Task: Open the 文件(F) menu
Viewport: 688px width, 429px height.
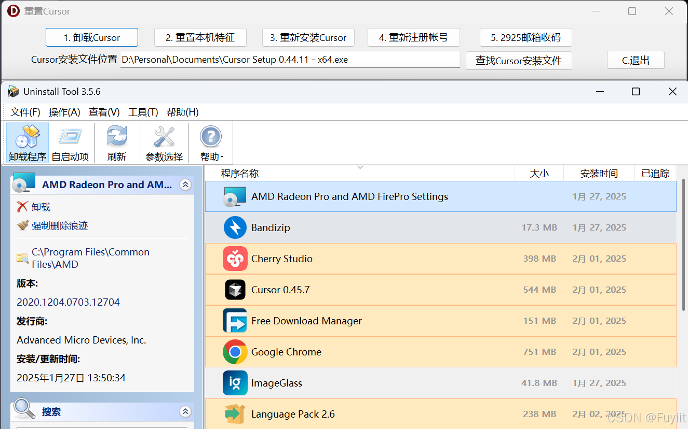Action: click(x=25, y=112)
